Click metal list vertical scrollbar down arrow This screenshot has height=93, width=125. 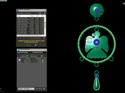(x=45, y=34)
